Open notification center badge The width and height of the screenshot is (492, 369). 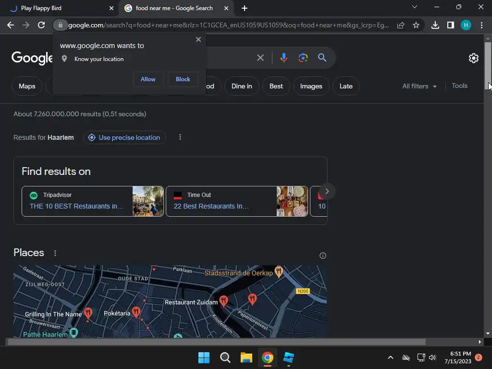pos(479,357)
